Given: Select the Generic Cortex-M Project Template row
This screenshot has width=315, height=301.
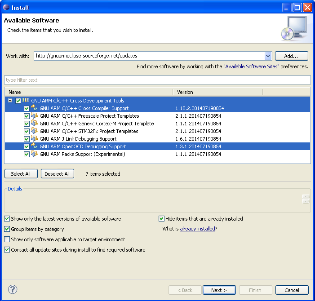Looking at the screenshot, I should pyautogui.click(x=157, y=124).
